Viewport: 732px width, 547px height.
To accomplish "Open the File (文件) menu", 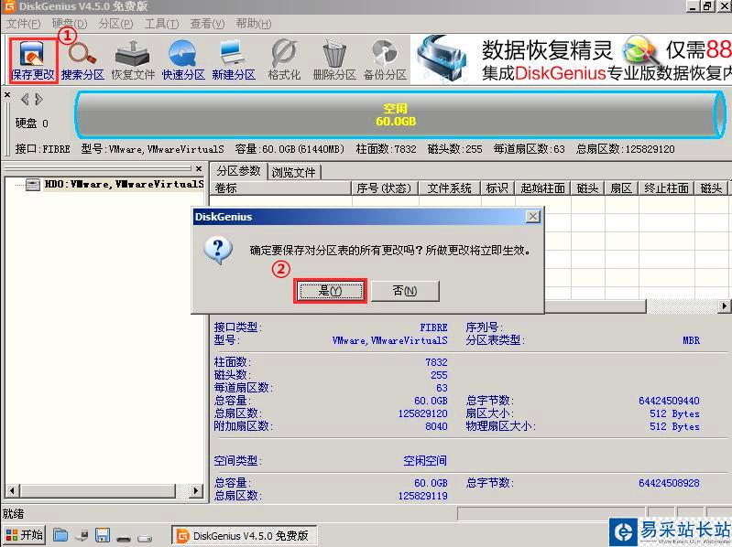I will [x=23, y=24].
